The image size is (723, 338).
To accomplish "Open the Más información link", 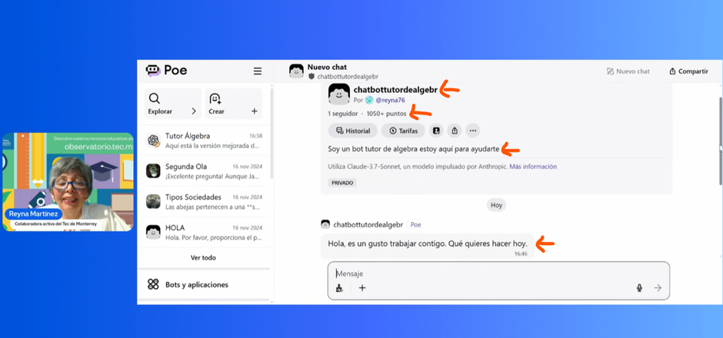I will [x=532, y=167].
